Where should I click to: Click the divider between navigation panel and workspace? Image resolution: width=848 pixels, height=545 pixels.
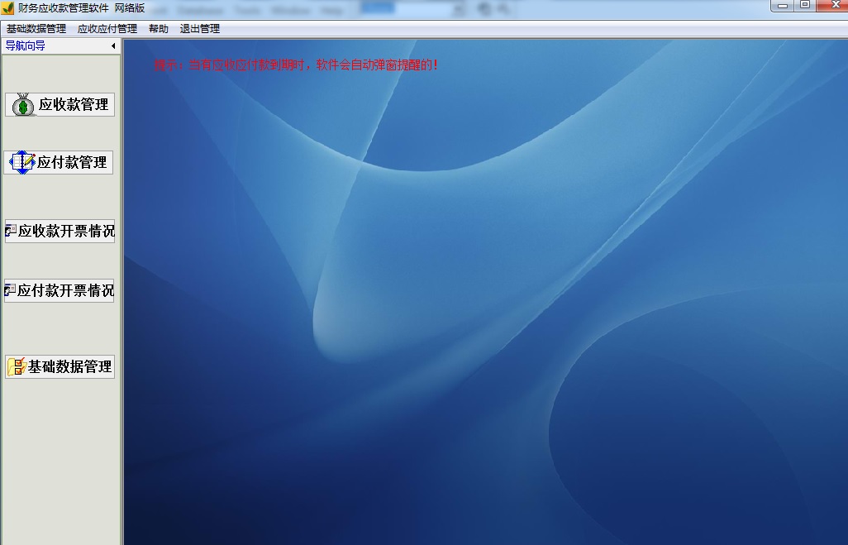(122, 289)
